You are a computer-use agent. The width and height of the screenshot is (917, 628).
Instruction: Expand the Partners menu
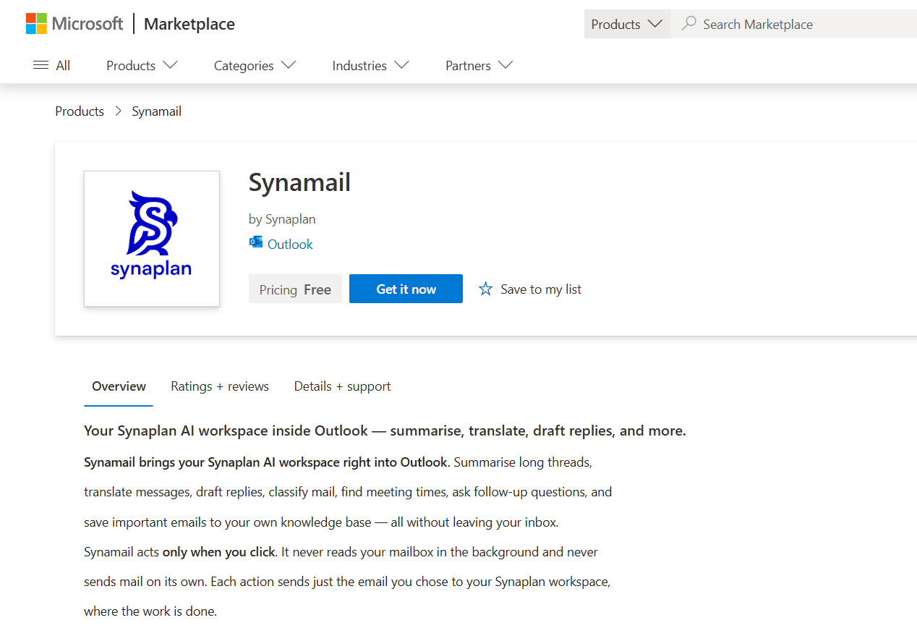[x=479, y=65]
